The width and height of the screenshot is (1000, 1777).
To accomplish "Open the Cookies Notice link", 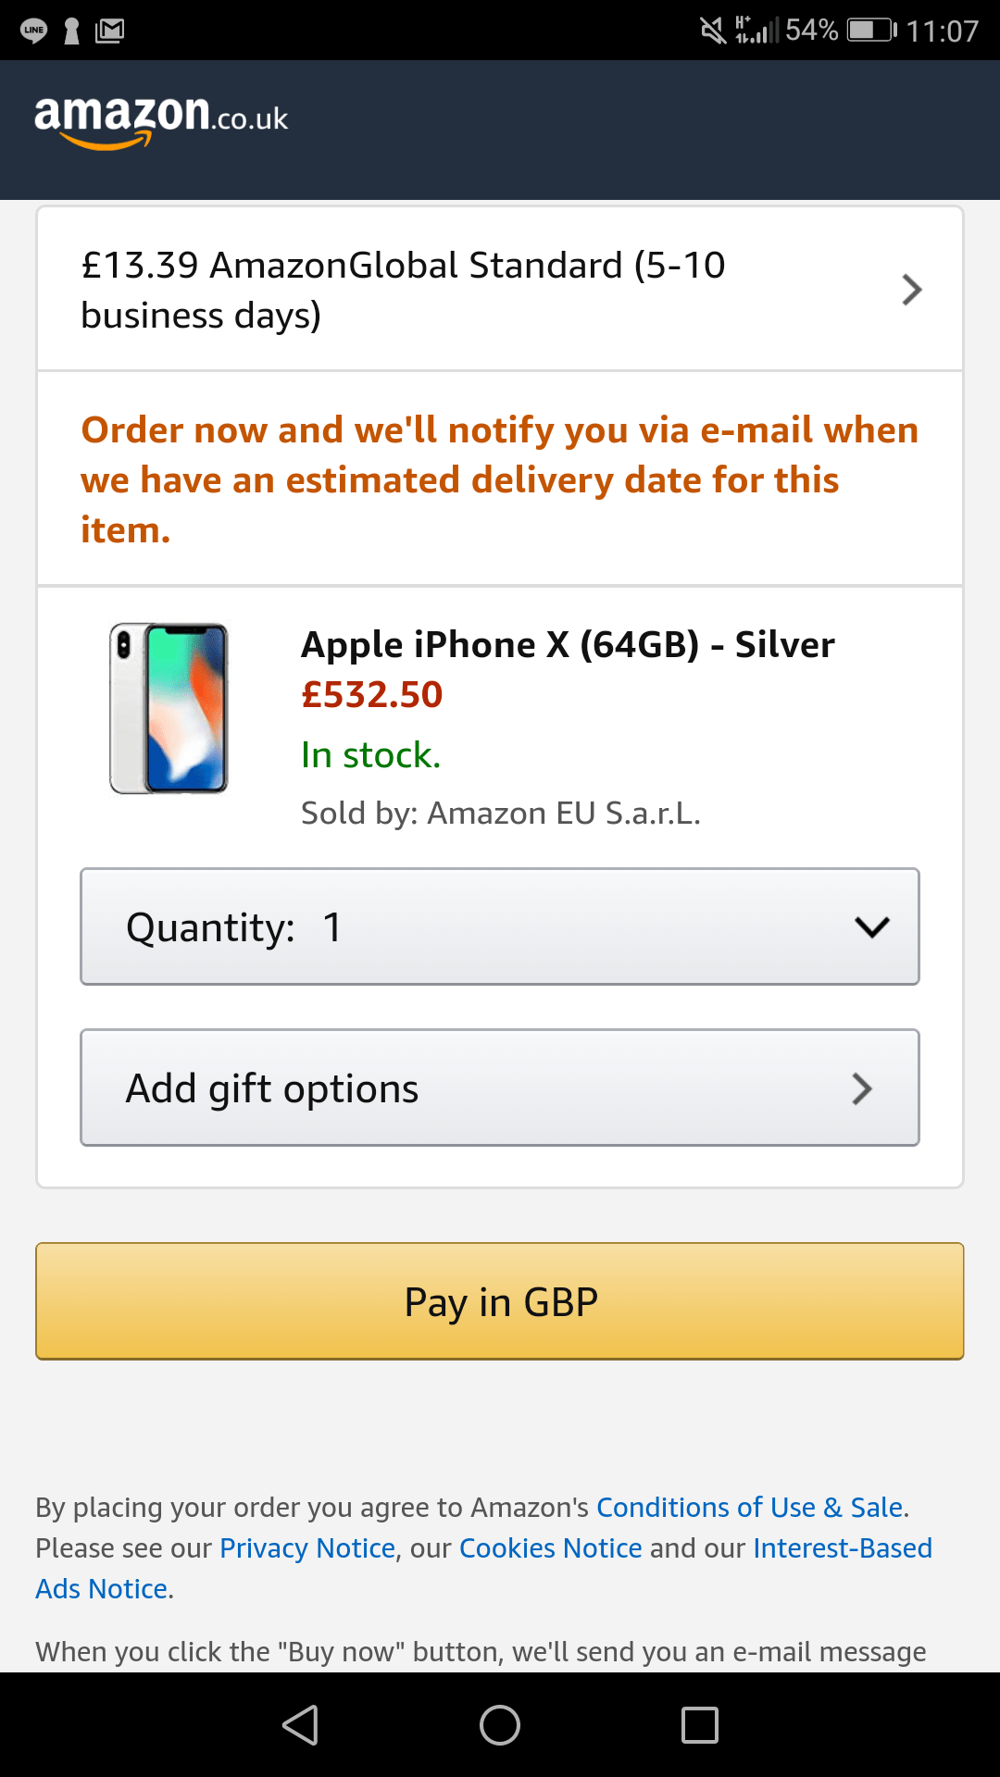I will (x=551, y=1547).
